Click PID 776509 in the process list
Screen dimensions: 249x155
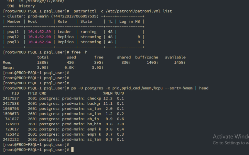12,124
